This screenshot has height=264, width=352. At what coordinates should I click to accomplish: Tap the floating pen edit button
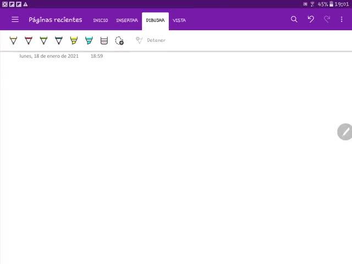[x=345, y=132]
